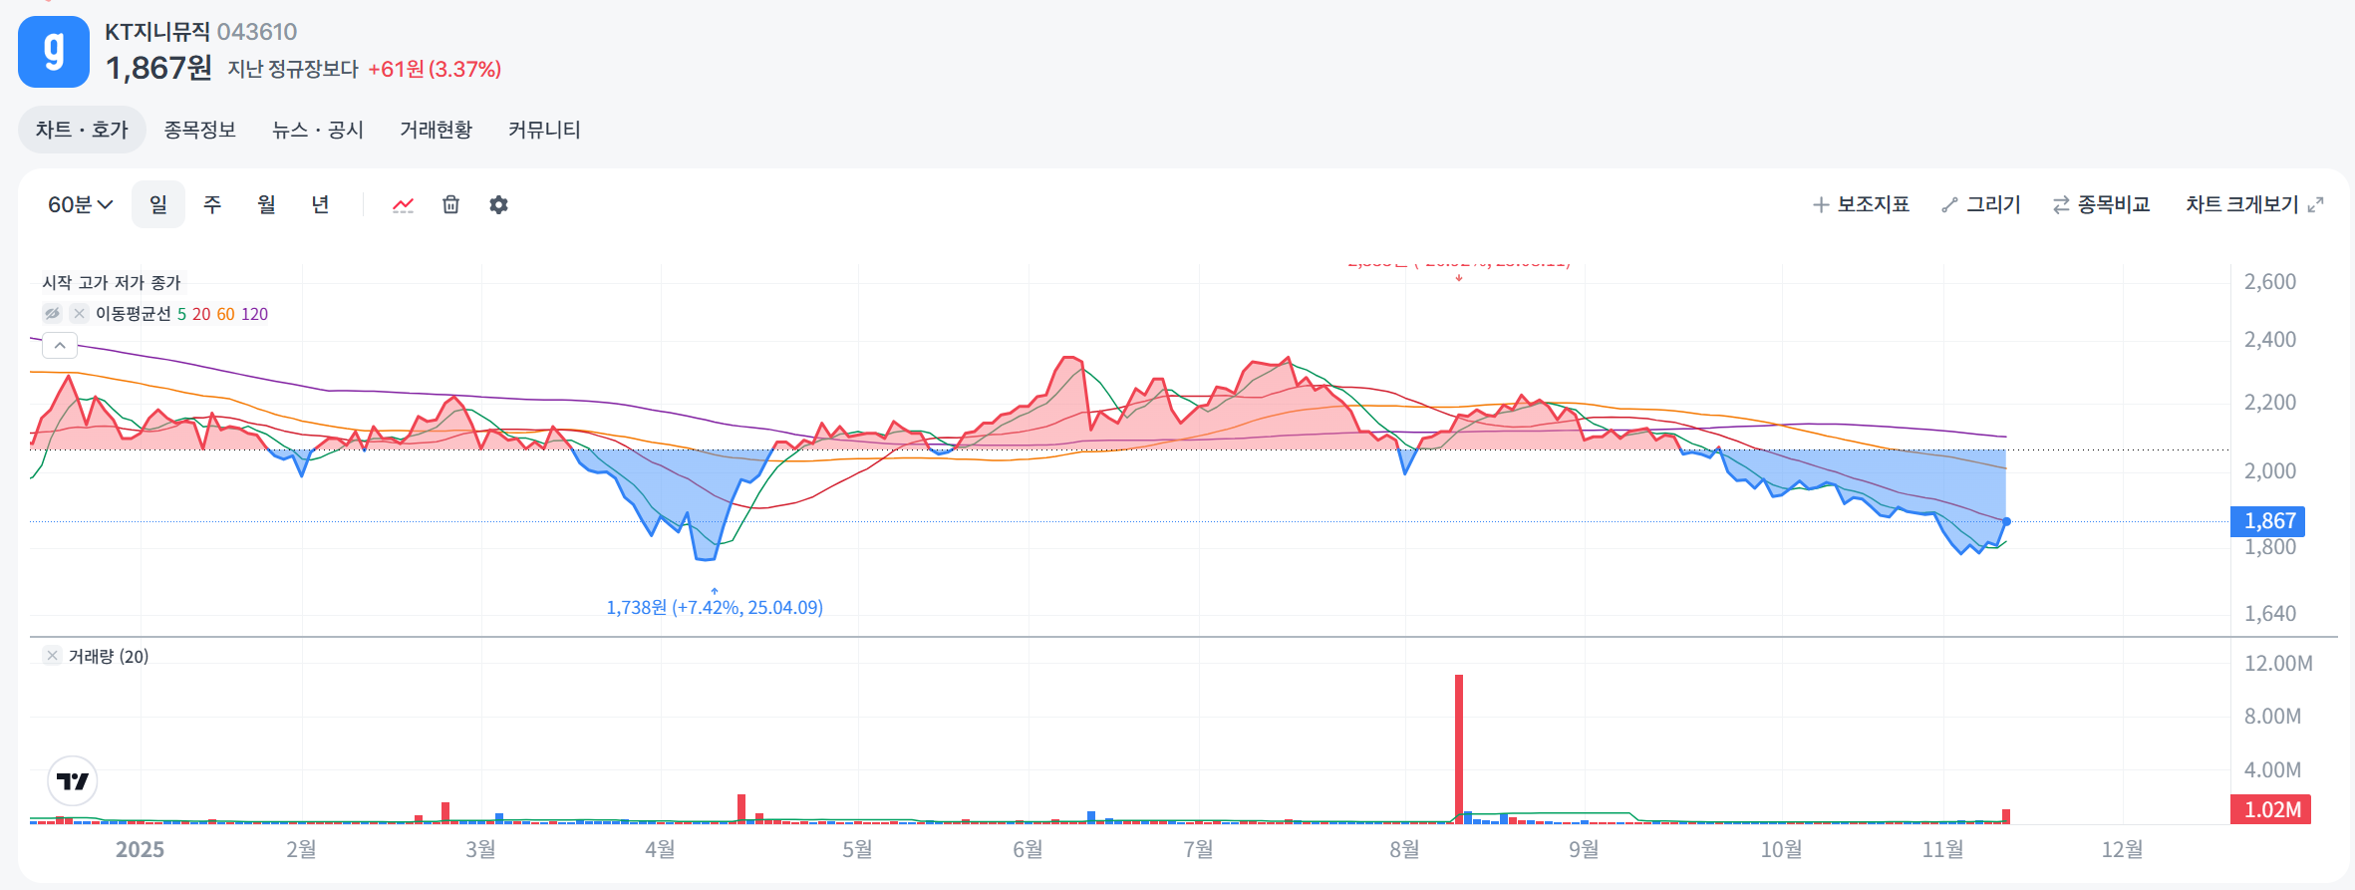Click the red 20 moving average value

click(201, 314)
